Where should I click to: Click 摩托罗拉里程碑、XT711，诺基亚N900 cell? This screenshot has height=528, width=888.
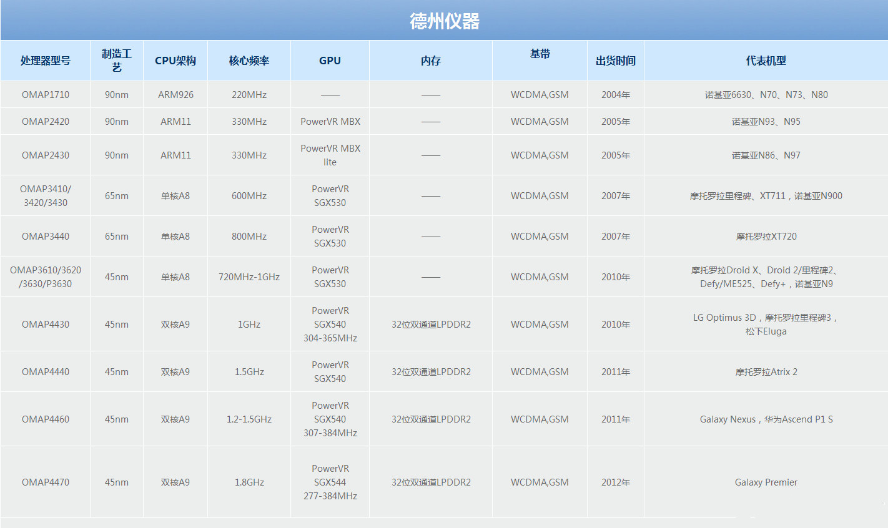pyautogui.click(x=766, y=196)
